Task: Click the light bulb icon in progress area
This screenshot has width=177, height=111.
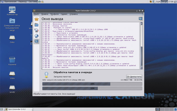Action: click(46, 75)
